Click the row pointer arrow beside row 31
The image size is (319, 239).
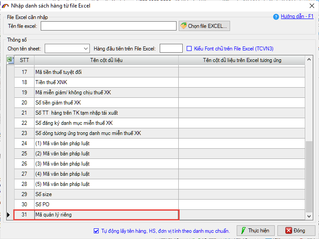pyautogui.click(x=10, y=215)
